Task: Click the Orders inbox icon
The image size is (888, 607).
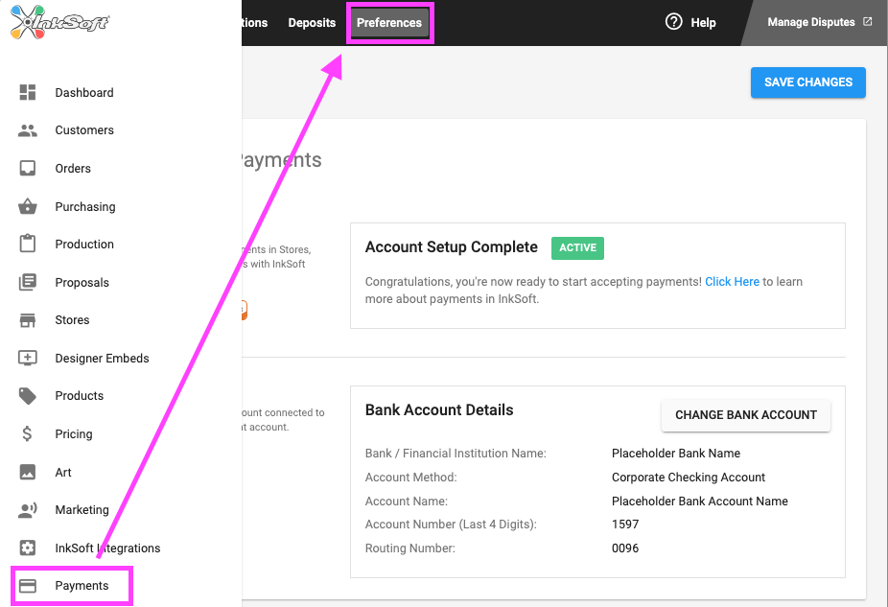Action: point(28,169)
